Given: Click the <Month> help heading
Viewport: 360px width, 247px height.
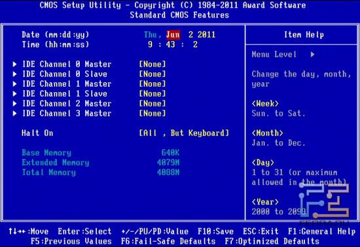Looking at the screenshot, I should click(x=268, y=133).
